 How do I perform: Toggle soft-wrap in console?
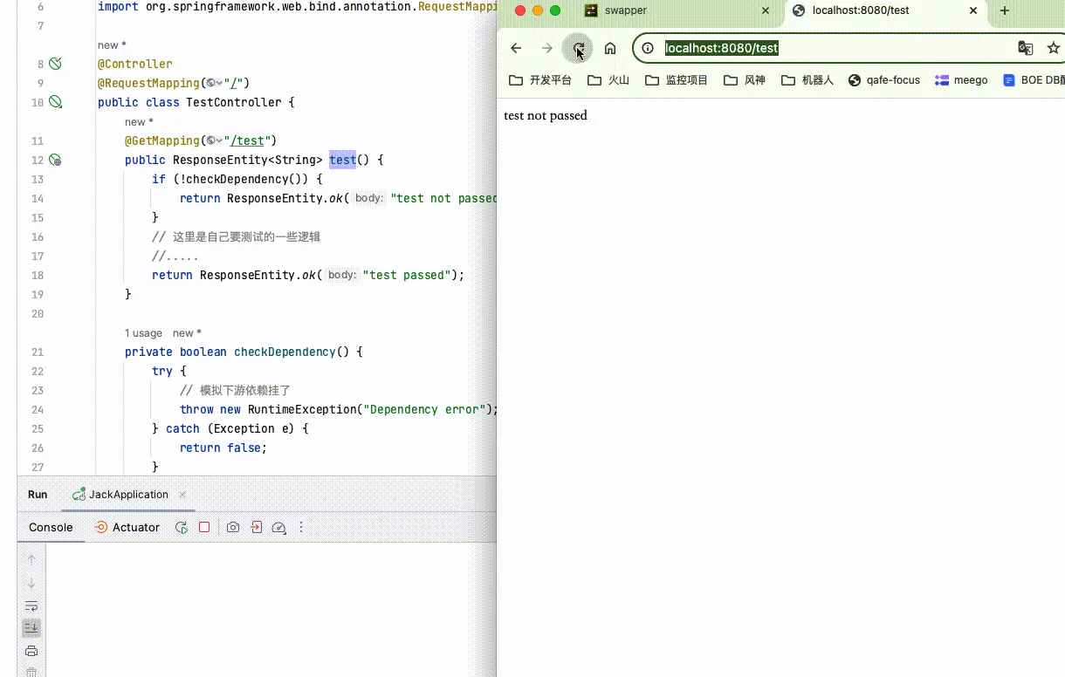(x=31, y=606)
